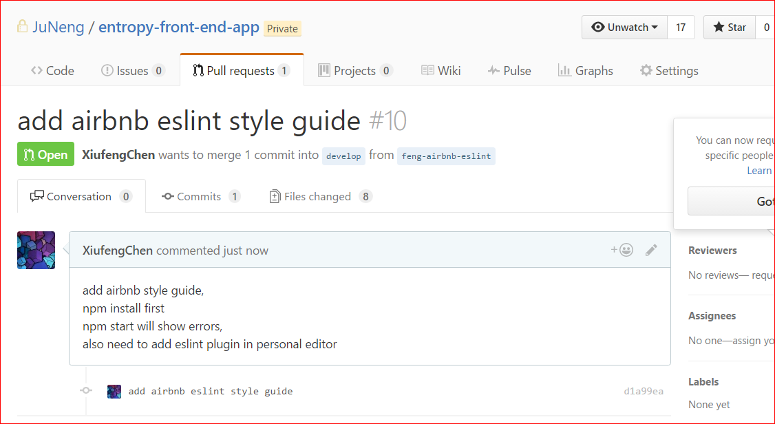
Task: Click the Issues exclamation icon
Action: tap(107, 70)
